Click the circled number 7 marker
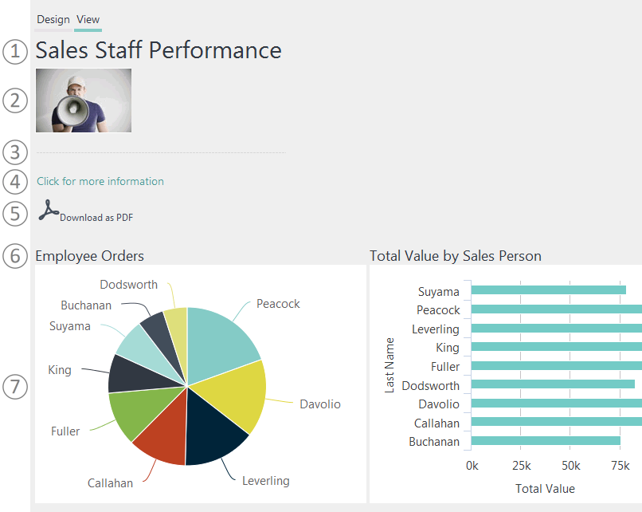The height and width of the screenshot is (512, 642). 15,387
